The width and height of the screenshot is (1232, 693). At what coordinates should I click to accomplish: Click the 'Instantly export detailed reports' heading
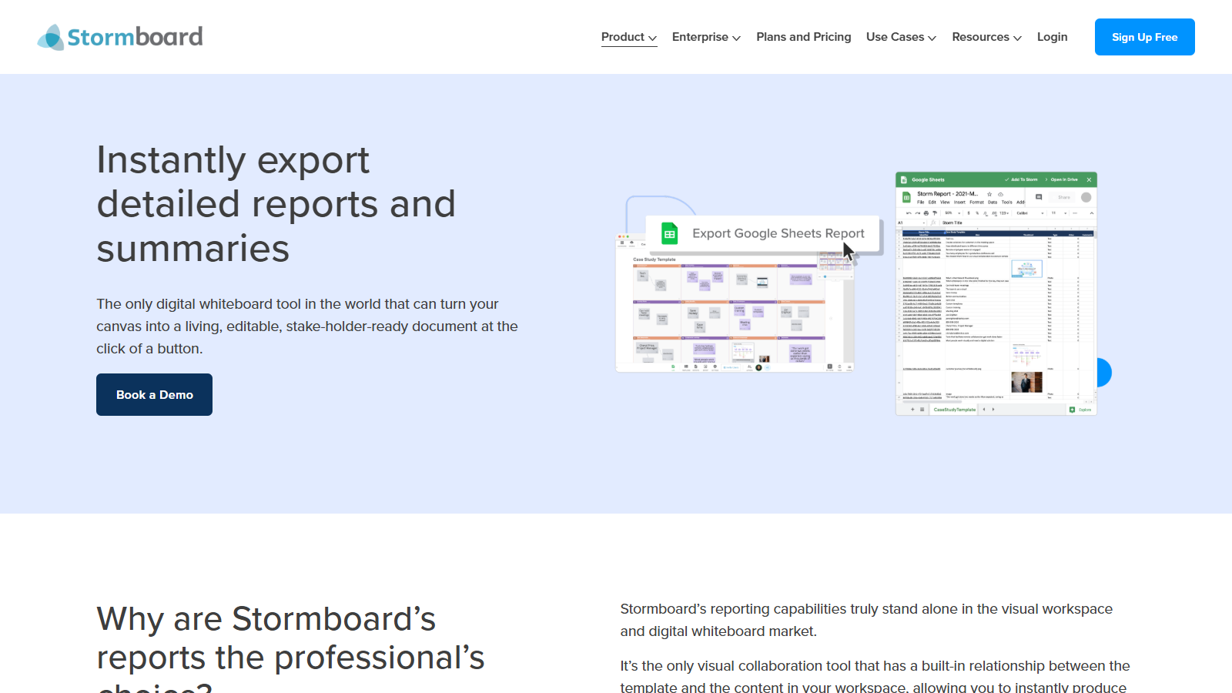(276, 204)
